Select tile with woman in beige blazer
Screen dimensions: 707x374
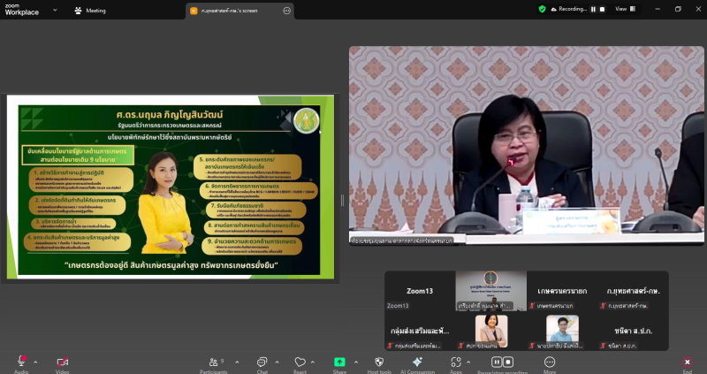point(491,331)
